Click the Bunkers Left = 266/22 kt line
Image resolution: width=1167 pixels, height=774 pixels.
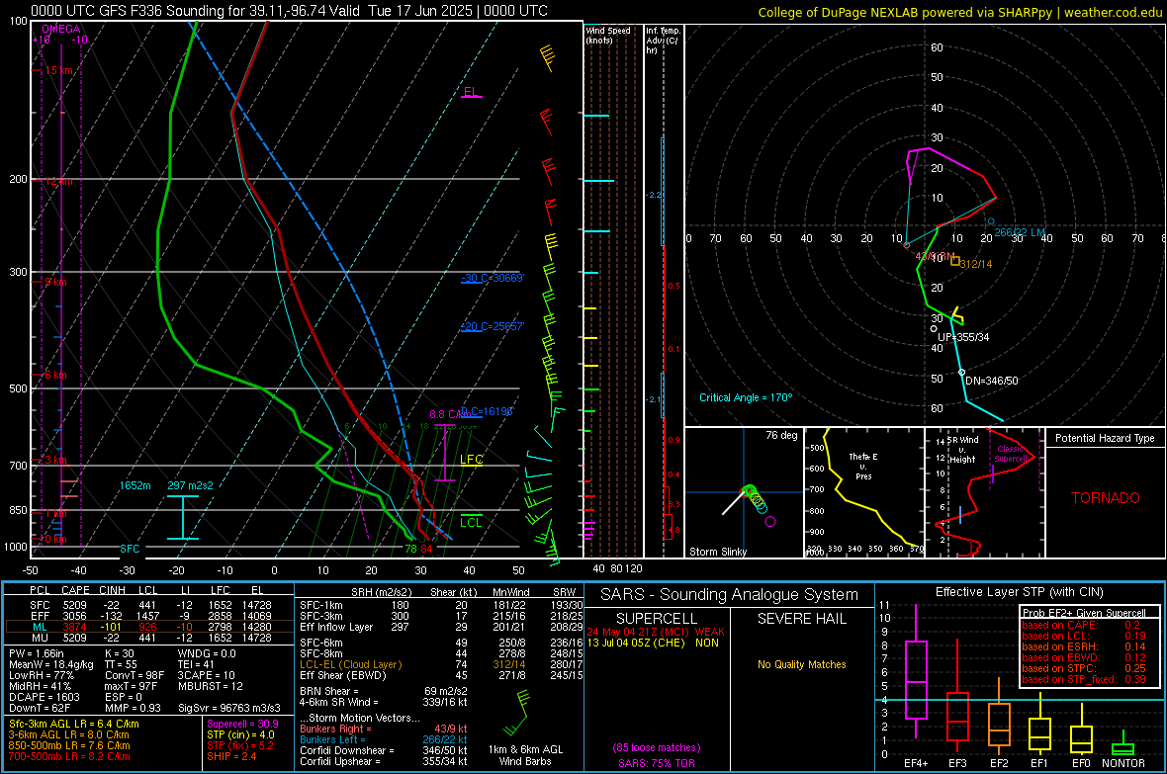tap(384, 739)
